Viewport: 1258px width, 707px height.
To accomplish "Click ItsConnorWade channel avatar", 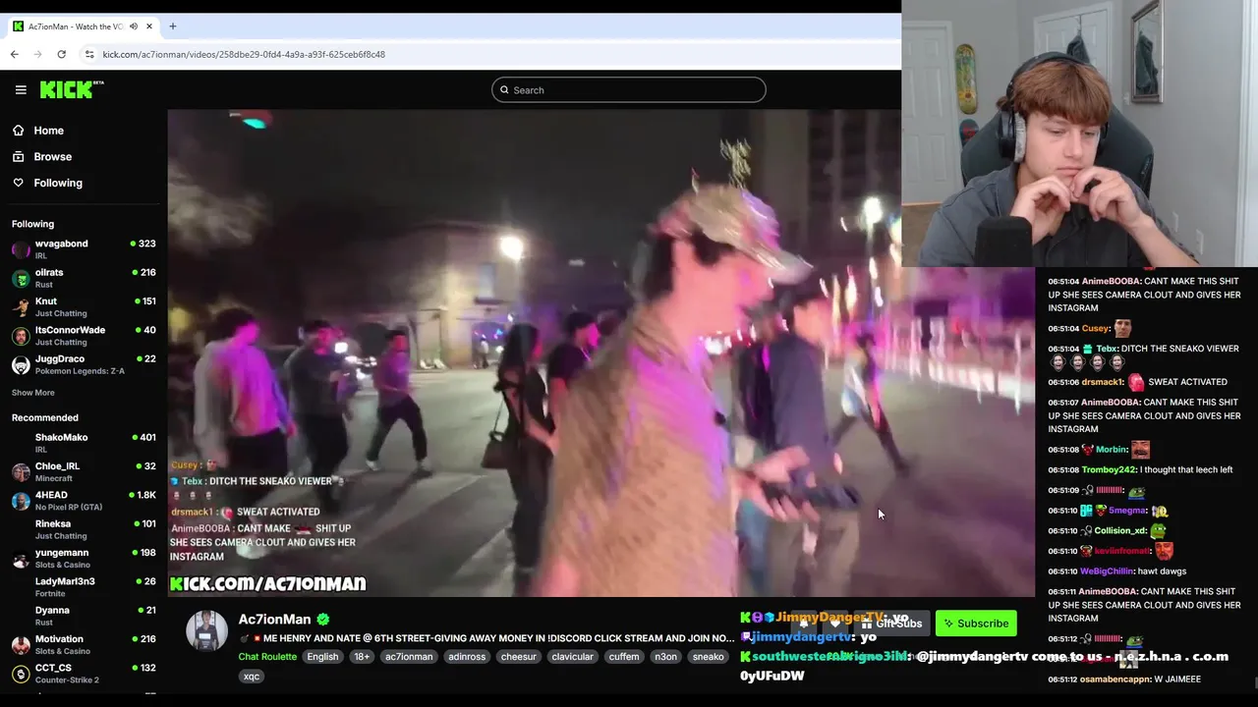I will (x=21, y=336).
